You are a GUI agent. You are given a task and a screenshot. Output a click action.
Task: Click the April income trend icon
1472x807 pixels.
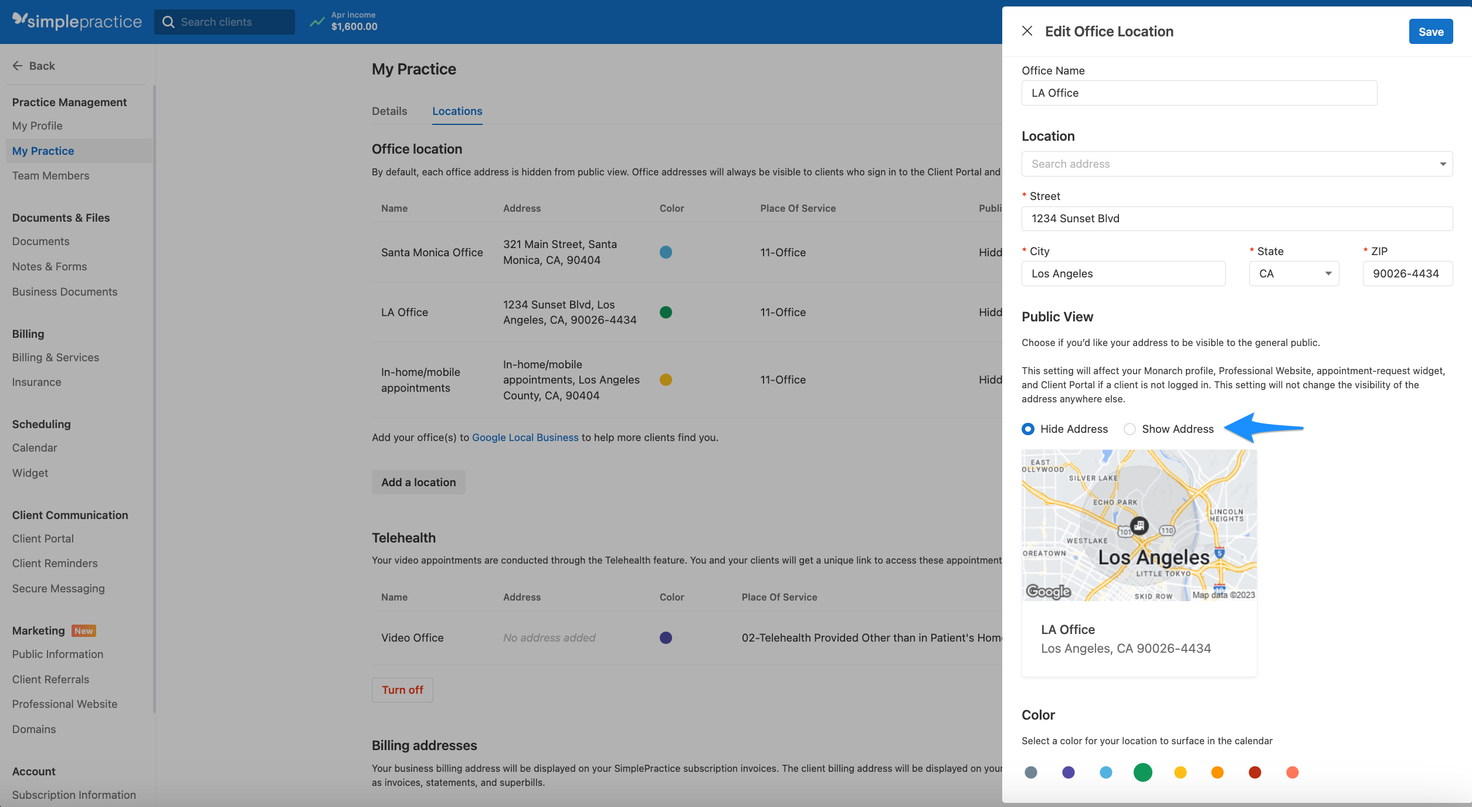pyautogui.click(x=317, y=21)
